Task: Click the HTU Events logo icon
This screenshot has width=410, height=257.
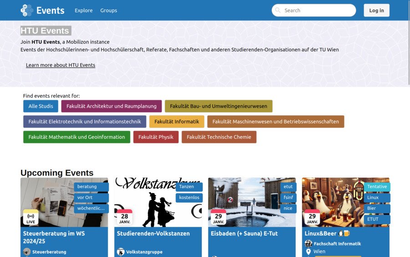Action: pyautogui.click(x=27, y=10)
